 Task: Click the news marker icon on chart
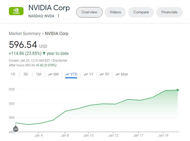point(16,129)
